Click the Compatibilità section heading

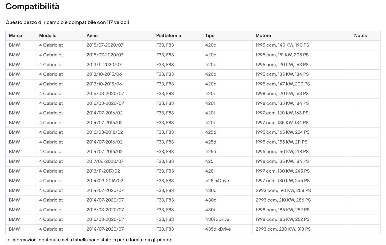pos(32,6)
